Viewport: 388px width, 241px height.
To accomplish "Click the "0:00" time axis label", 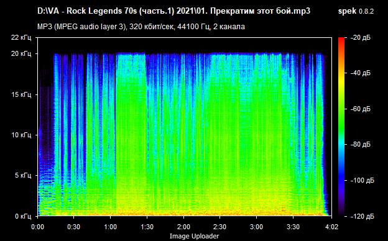I will click(x=38, y=227).
